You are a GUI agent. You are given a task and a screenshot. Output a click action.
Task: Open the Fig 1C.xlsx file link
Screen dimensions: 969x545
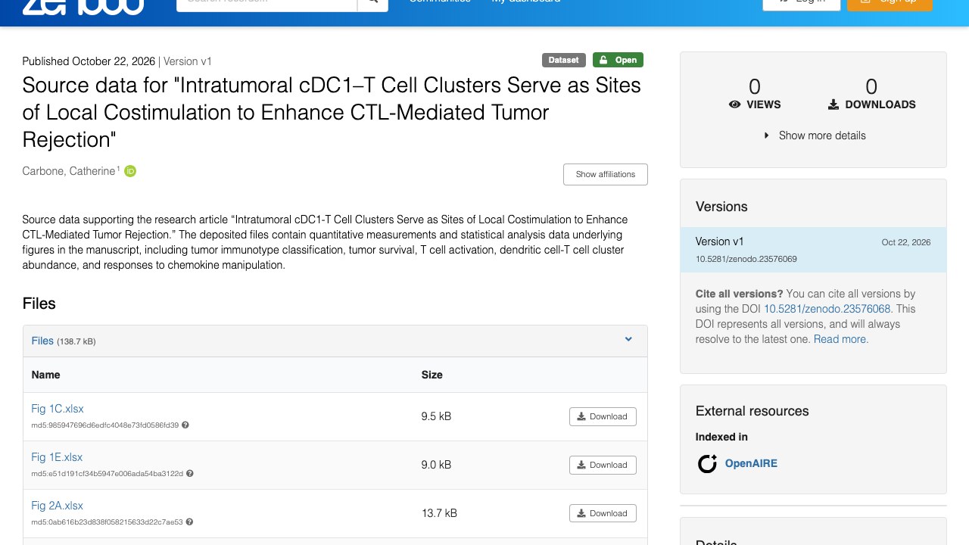(58, 409)
